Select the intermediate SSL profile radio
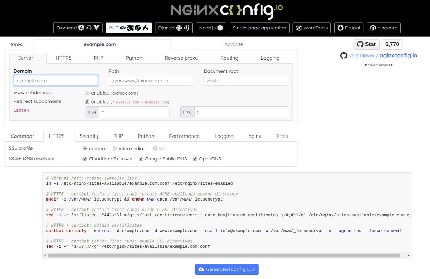The width and height of the screenshot is (430, 279). point(115,148)
